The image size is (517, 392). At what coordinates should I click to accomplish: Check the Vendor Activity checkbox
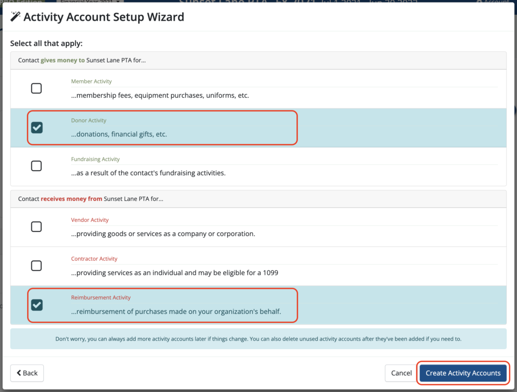pyautogui.click(x=36, y=227)
